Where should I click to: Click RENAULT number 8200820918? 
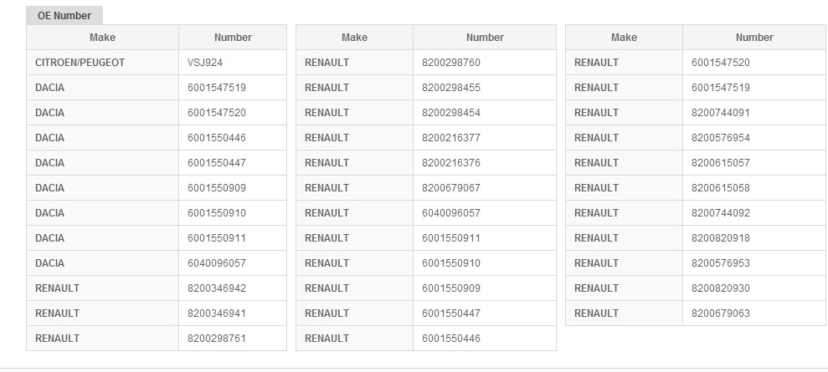(x=721, y=238)
